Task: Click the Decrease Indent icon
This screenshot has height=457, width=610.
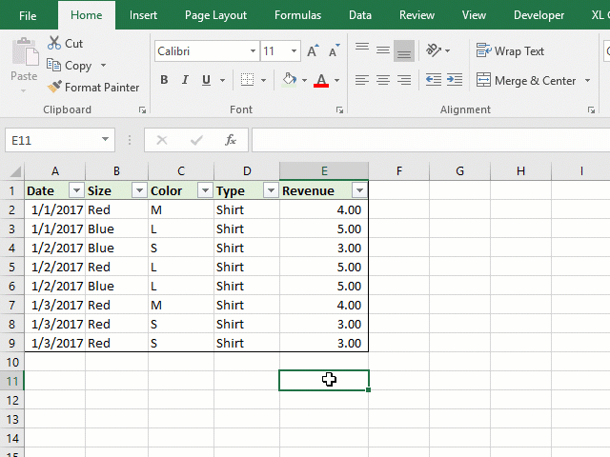Action: (x=433, y=80)
